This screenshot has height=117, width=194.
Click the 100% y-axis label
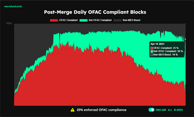click(x=9, y=23)
